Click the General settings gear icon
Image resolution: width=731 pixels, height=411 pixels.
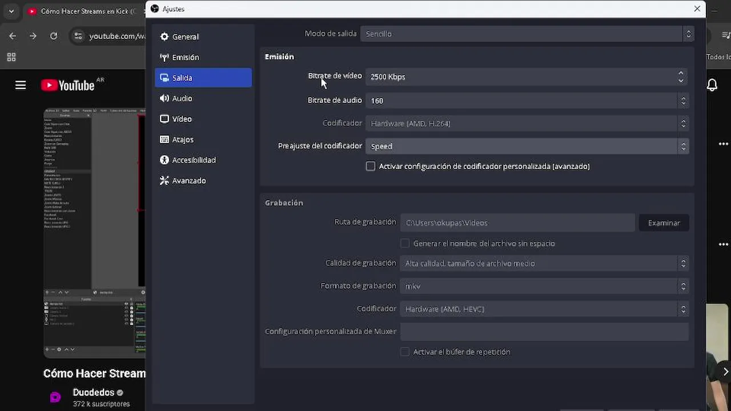[x=164, y=37]
